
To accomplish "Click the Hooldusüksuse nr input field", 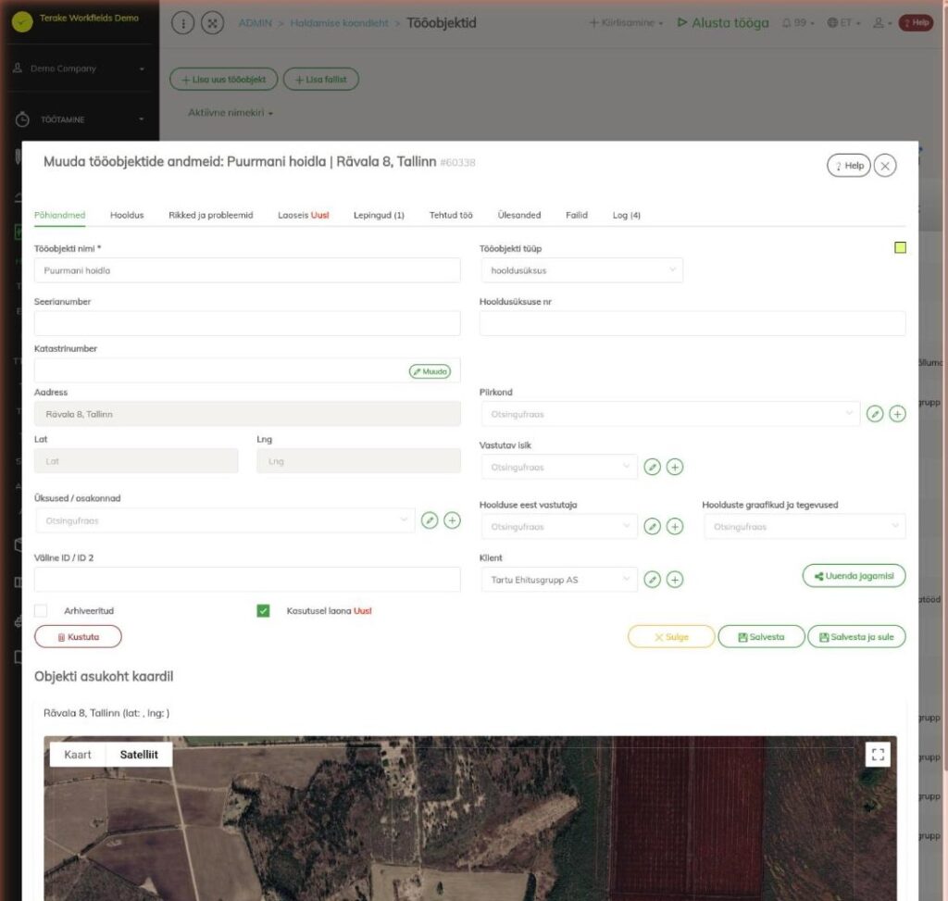I will click(x=692, y=323).
